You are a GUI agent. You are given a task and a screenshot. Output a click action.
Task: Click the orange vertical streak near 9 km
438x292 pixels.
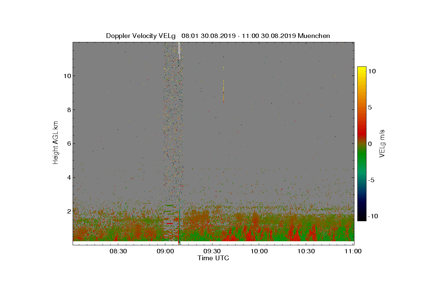(x=223, y=91)
